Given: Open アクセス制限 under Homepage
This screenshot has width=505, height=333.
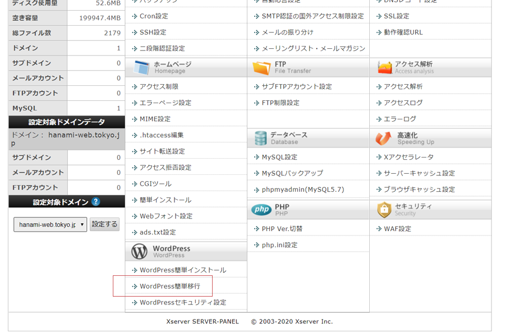Looking at the screenshot, I should [159, 86].
